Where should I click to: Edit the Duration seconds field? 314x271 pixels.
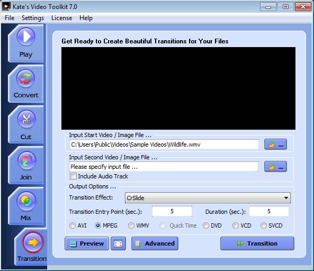coord(269,211)
